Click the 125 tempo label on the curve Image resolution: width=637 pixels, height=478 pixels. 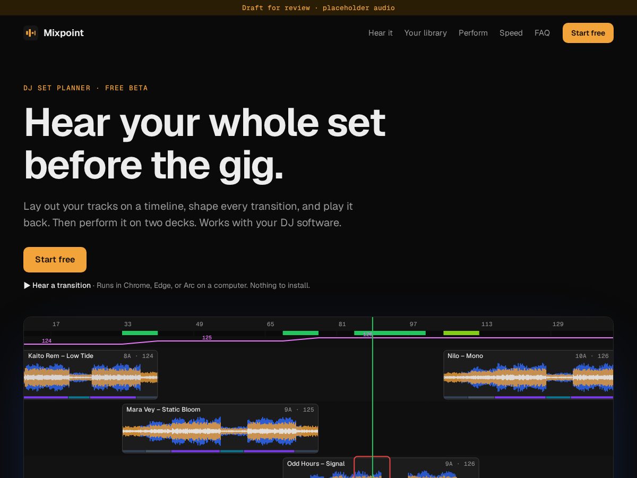[207, 338]
